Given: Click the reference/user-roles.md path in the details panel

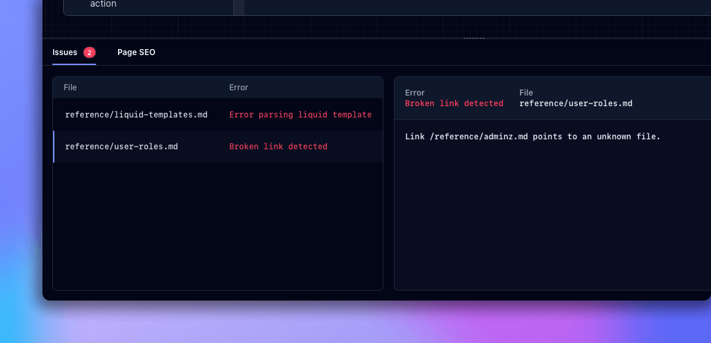Looking at the screenshot, I should pyautogui.click(x=576, y=103).
